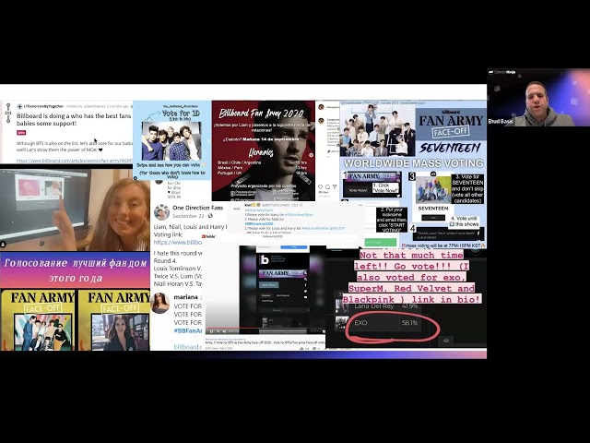The width and height of the screenshot is (590, 443).
Task: Click the 'Vote Now!' button in step 1
Action: coord(359,191)
